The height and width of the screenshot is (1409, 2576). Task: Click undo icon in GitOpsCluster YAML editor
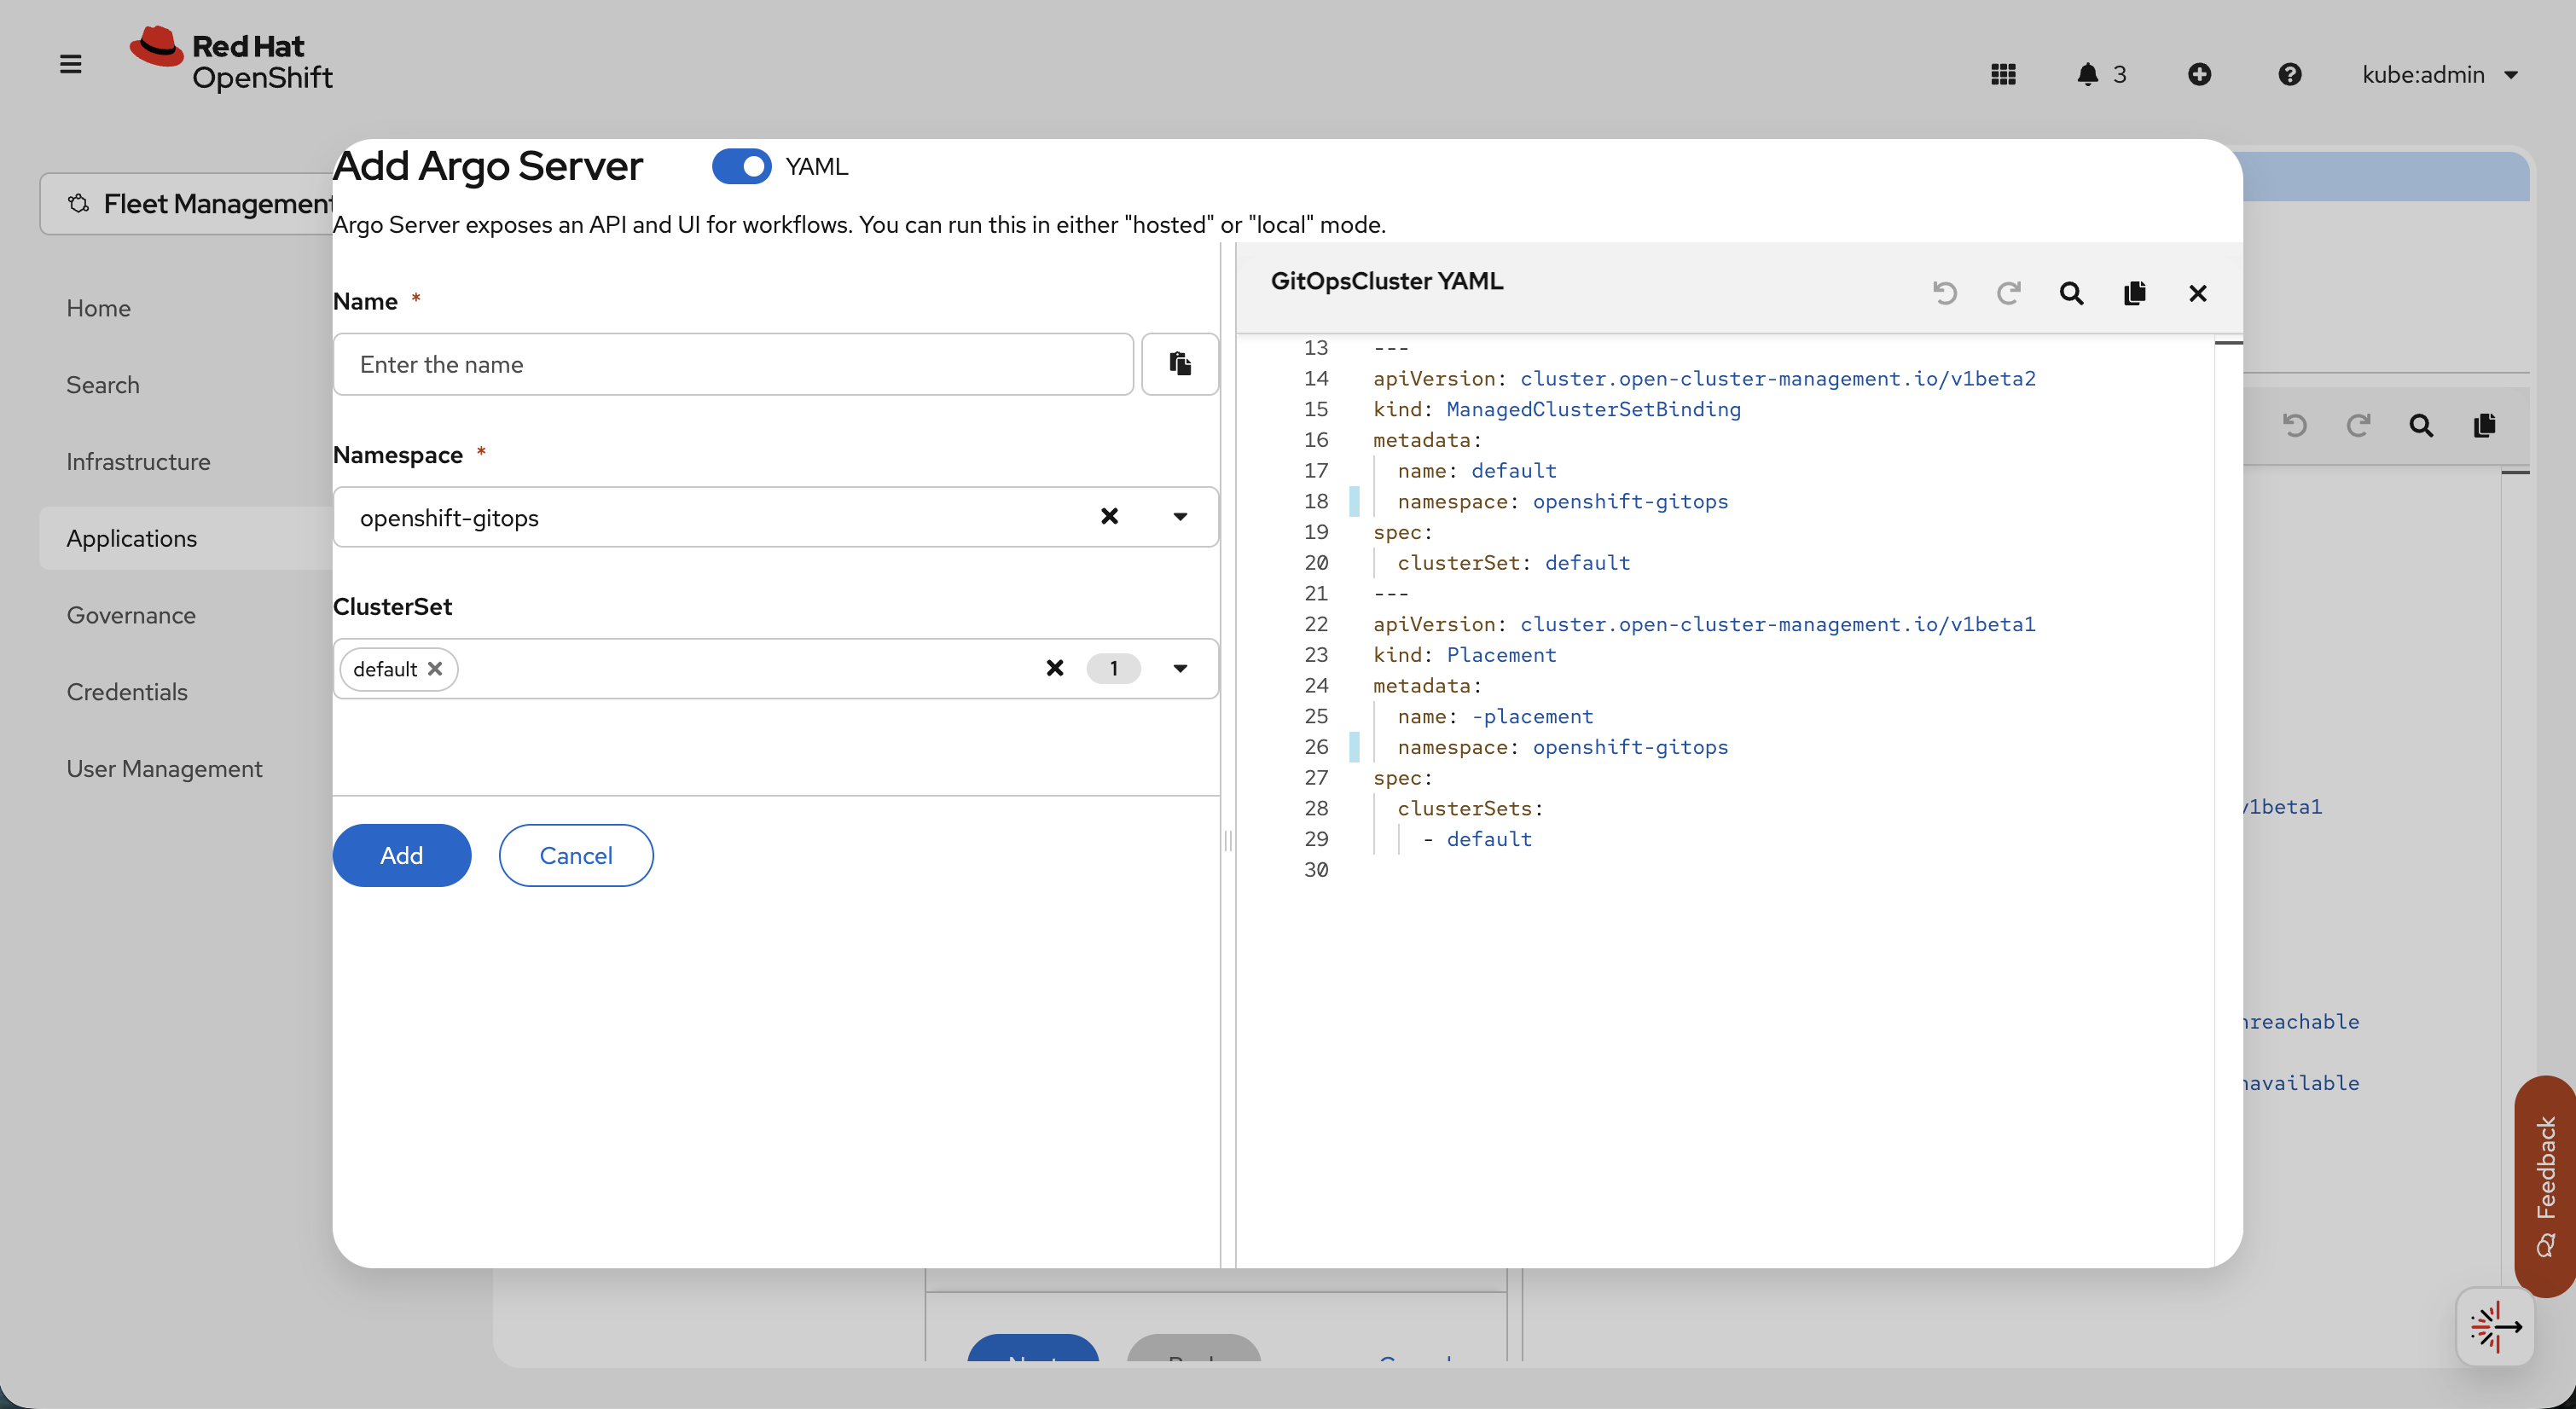coord(1945,293)
